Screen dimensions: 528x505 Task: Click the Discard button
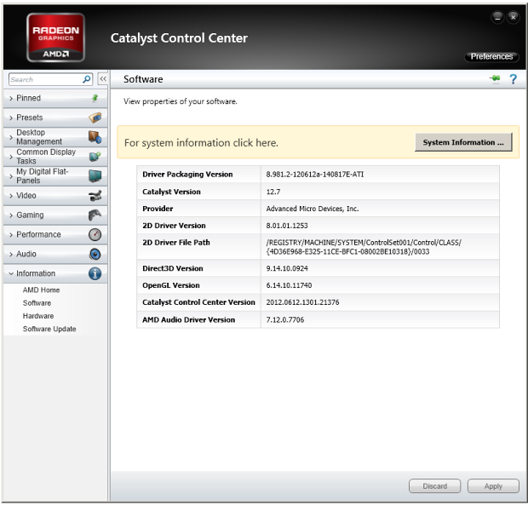434,486
